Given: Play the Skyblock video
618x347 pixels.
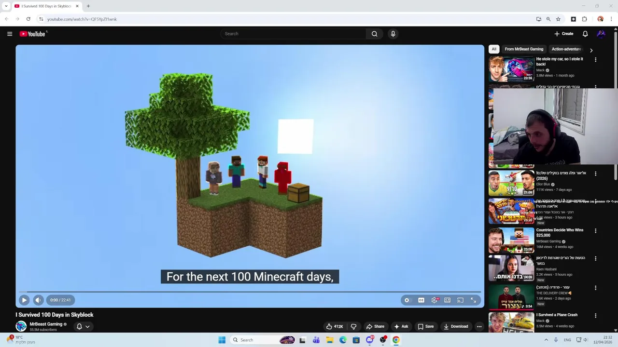Looking at the screenshot, I should point(24,300).
